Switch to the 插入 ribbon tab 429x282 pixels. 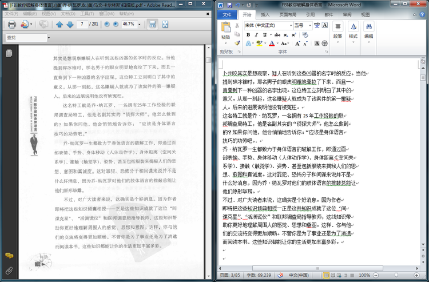265,14
